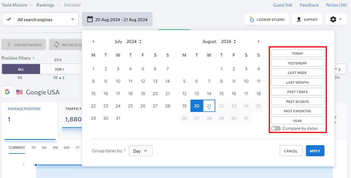Select August 14 in the calendar

[x=209, y=94]
